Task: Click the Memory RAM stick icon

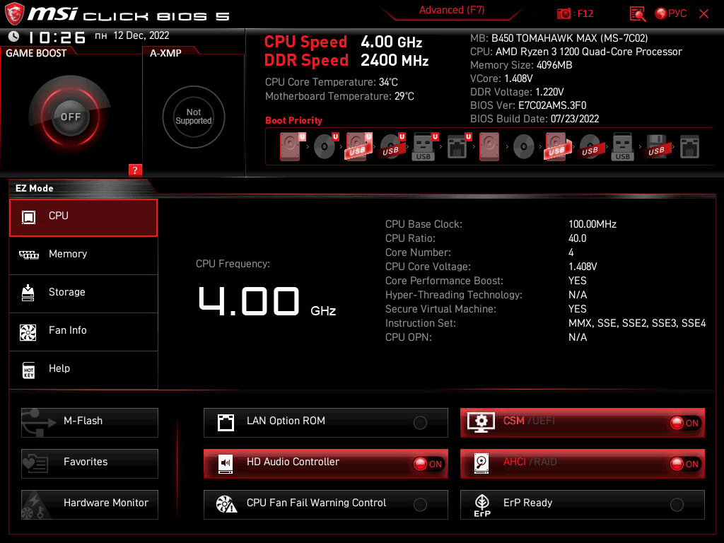Action: tap(28, 255)
